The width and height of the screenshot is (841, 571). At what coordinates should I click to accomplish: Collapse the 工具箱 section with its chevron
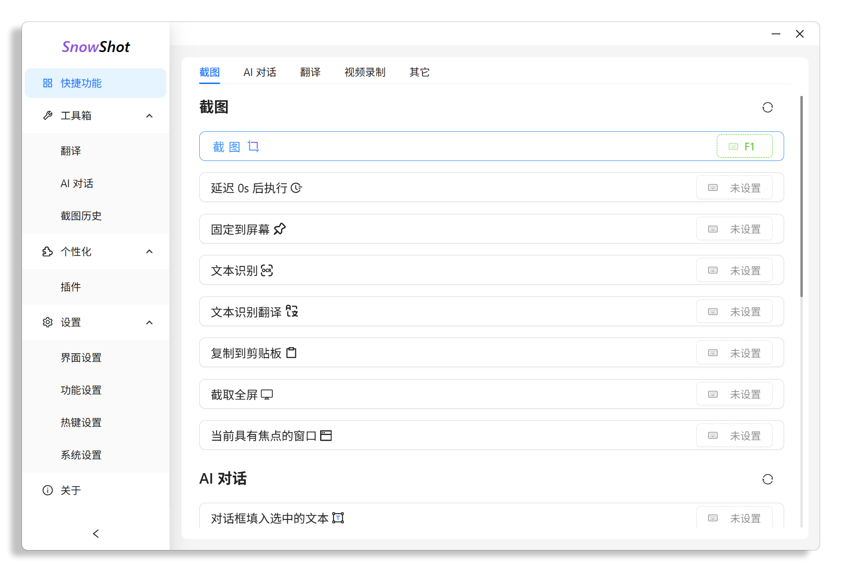click(x=149, y=116)
